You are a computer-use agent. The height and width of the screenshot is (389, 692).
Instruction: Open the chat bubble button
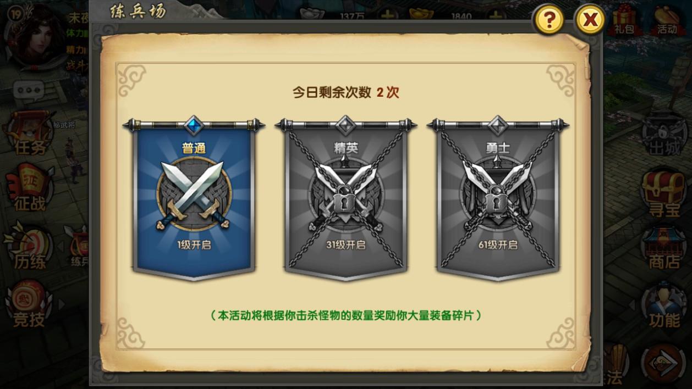[29, 89]
